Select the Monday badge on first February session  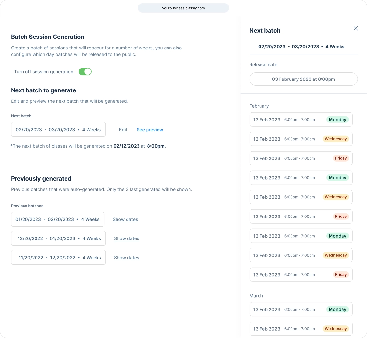tap(337, 120)
